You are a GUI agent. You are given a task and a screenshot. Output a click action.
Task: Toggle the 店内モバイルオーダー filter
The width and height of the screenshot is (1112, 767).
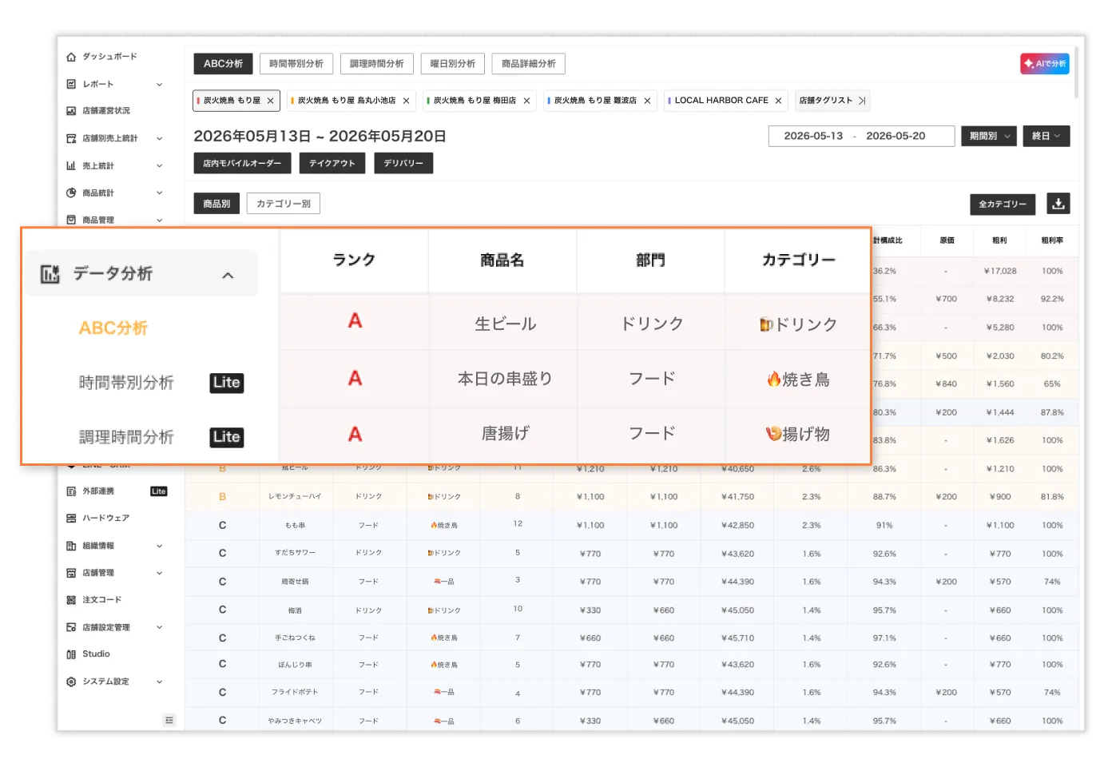[242, 163]
